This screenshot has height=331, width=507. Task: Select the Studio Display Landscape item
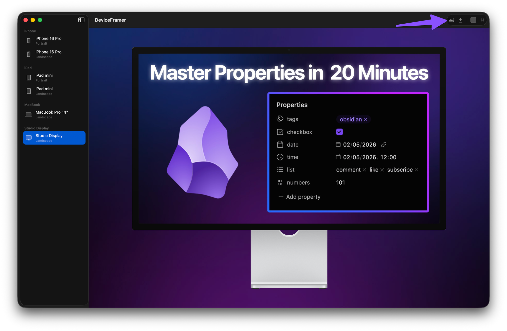(x=54, y=138)
